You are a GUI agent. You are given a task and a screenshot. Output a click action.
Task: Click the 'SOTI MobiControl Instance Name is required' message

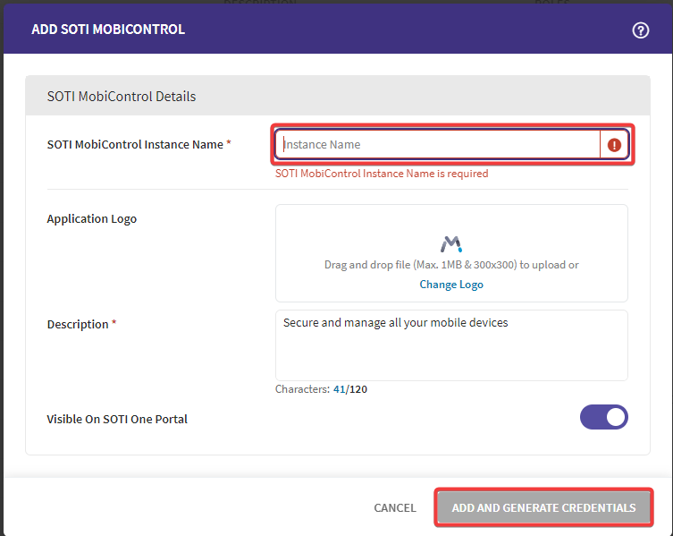tap(382, 174)
